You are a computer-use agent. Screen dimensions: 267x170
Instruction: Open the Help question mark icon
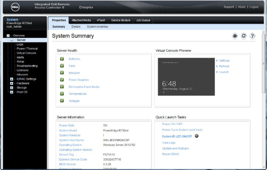click(x=252, y=36)
